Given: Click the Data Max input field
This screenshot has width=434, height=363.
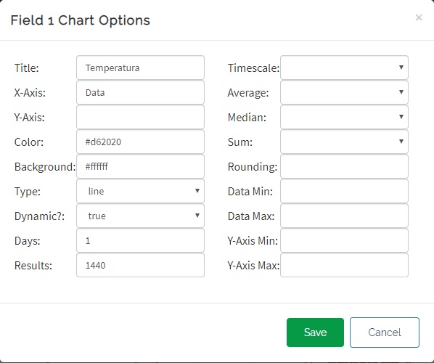Looking at the screenshot, I should pyautogui.click(x=344, y=216).
